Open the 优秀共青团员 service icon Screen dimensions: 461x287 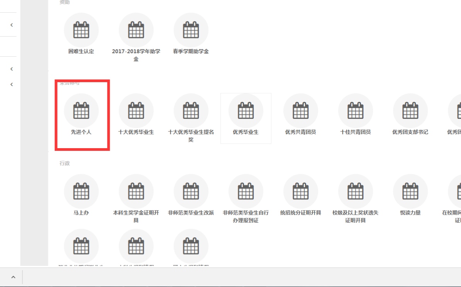coord(300,111)
